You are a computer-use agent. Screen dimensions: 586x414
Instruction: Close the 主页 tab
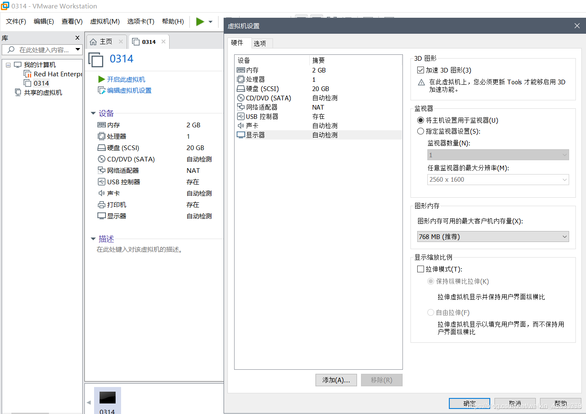121,42
